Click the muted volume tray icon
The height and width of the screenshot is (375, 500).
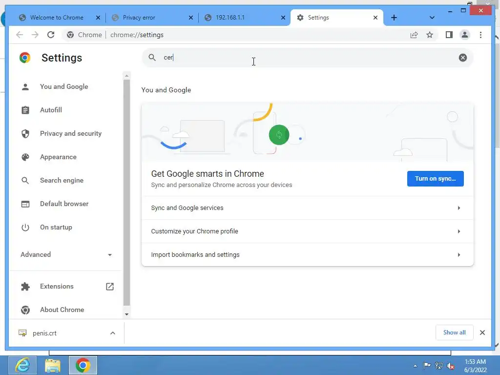pyautogui.click(x=451, y=365)
